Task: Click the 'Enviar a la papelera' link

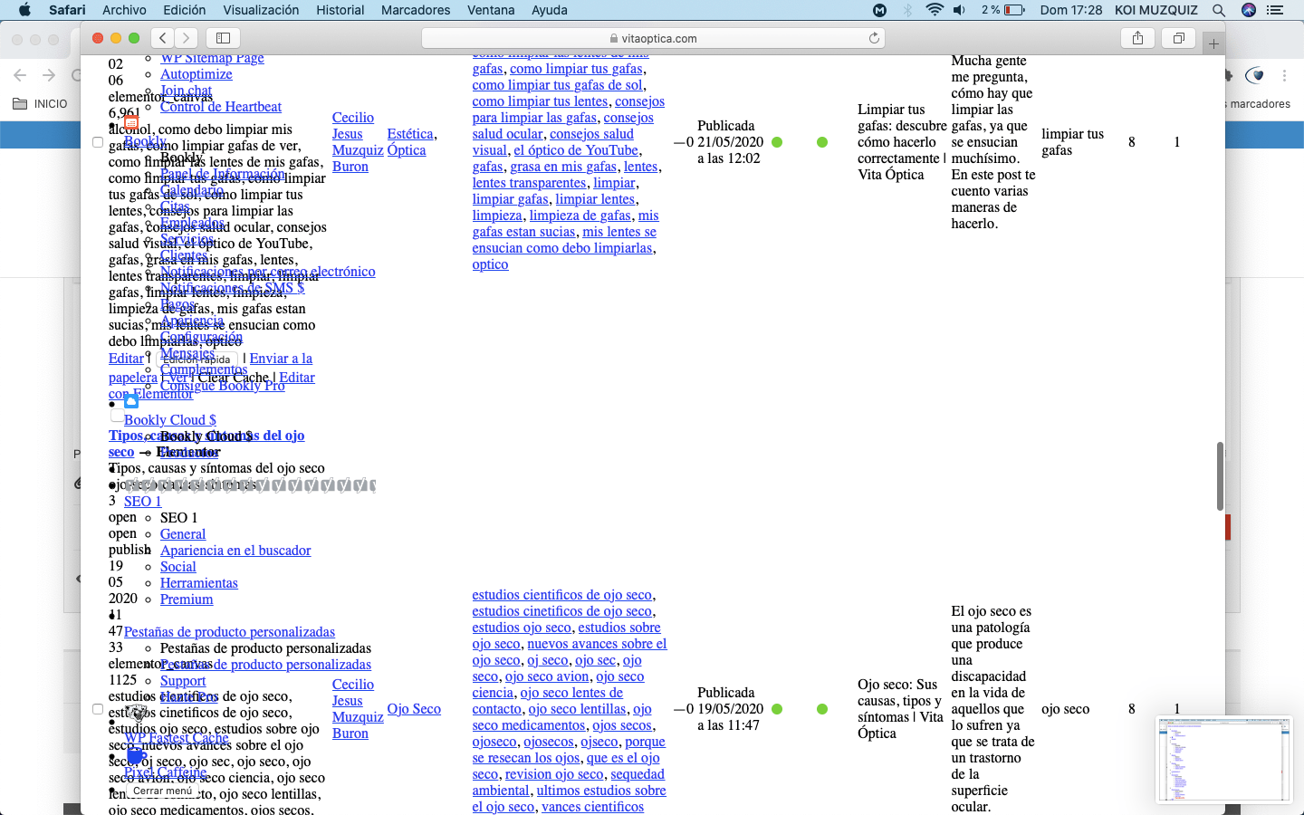Action: pos(210,368)
